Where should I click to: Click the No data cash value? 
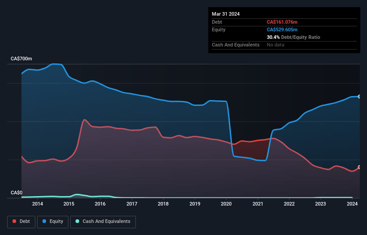click(275, 45)
